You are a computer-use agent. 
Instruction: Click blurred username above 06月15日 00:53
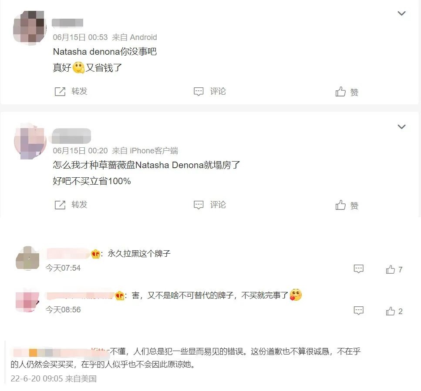[67, 23]
